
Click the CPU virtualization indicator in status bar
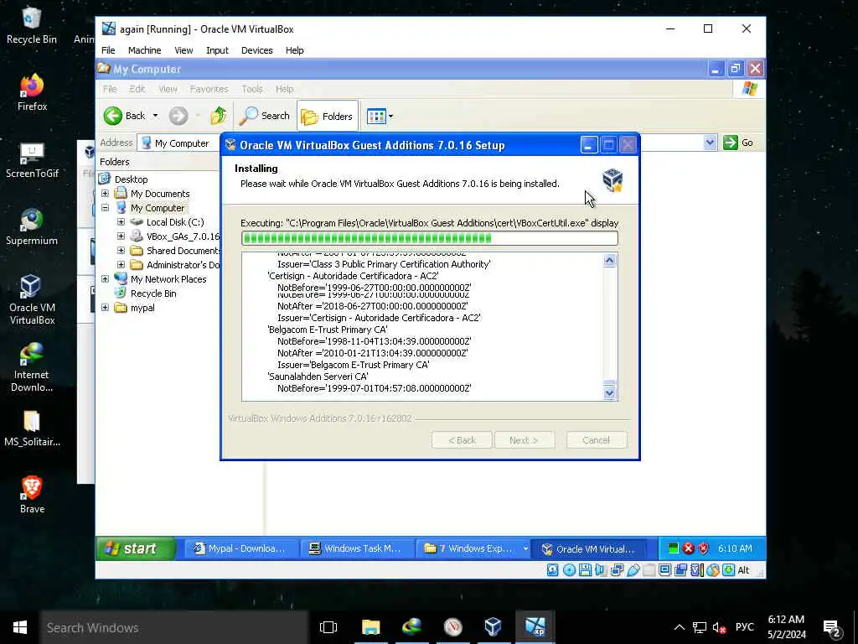click(x=697, y=570)
